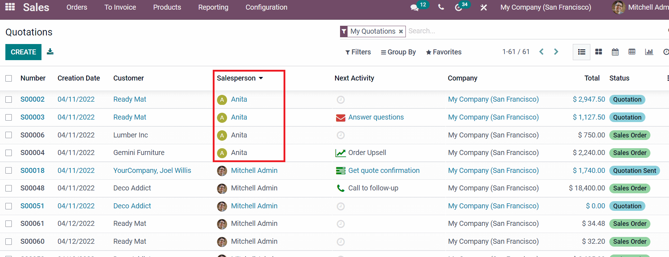Click the phone call icon in top bar

click(441, 7)
